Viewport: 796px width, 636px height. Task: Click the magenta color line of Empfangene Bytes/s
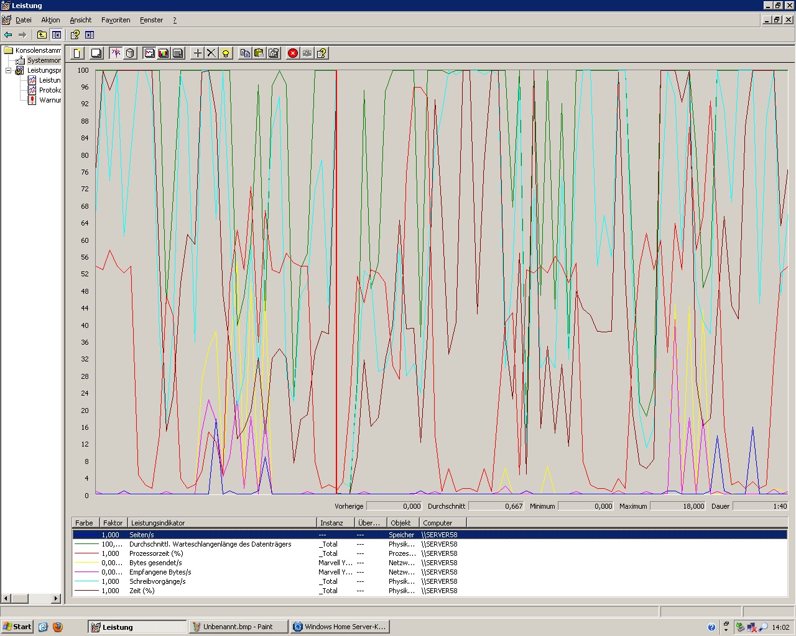86,572
